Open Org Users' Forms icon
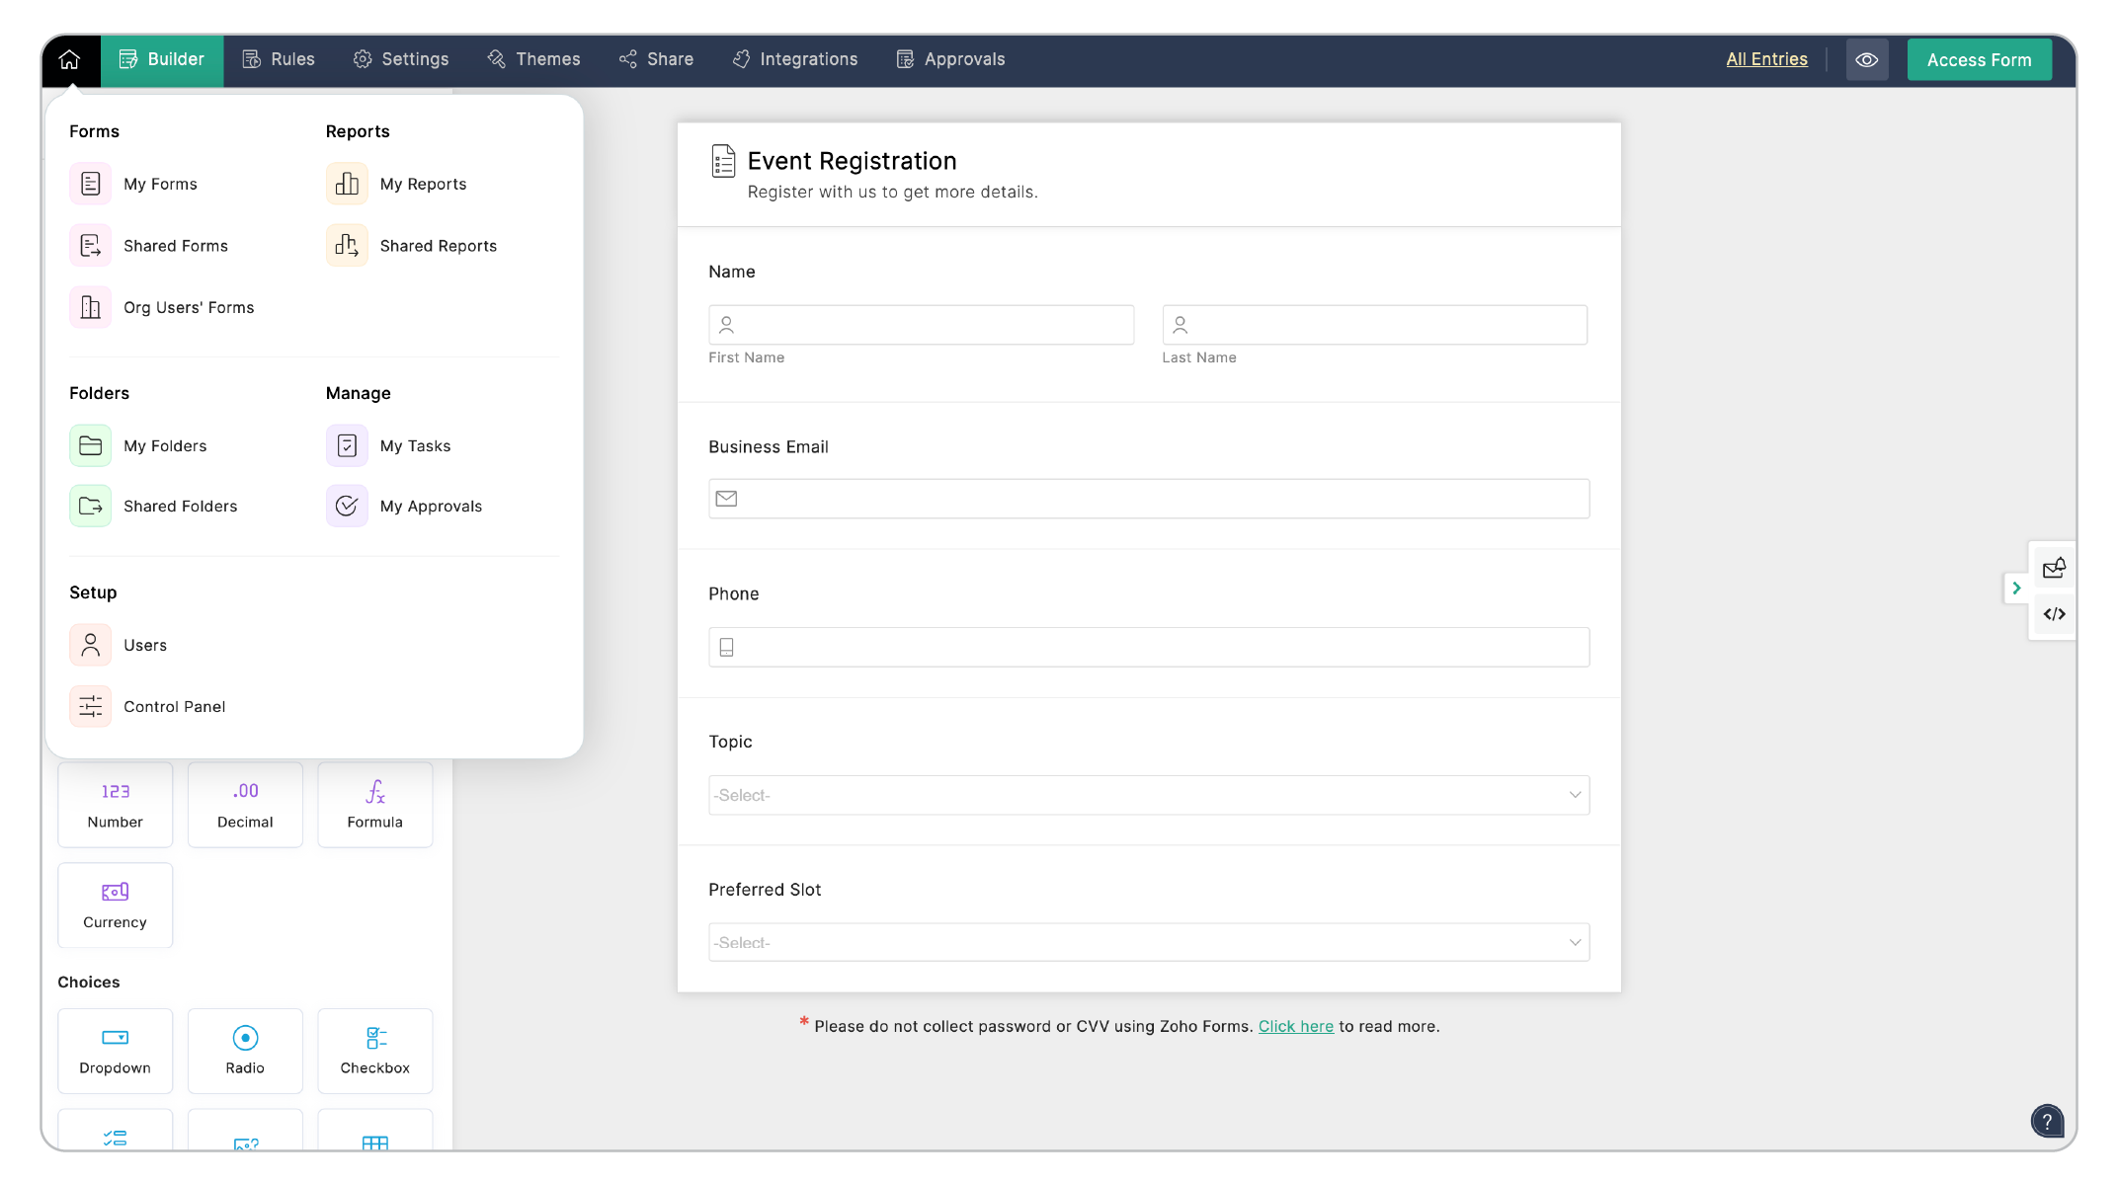The height and width of the screenshot is (1183, 2118). [90, 307]
